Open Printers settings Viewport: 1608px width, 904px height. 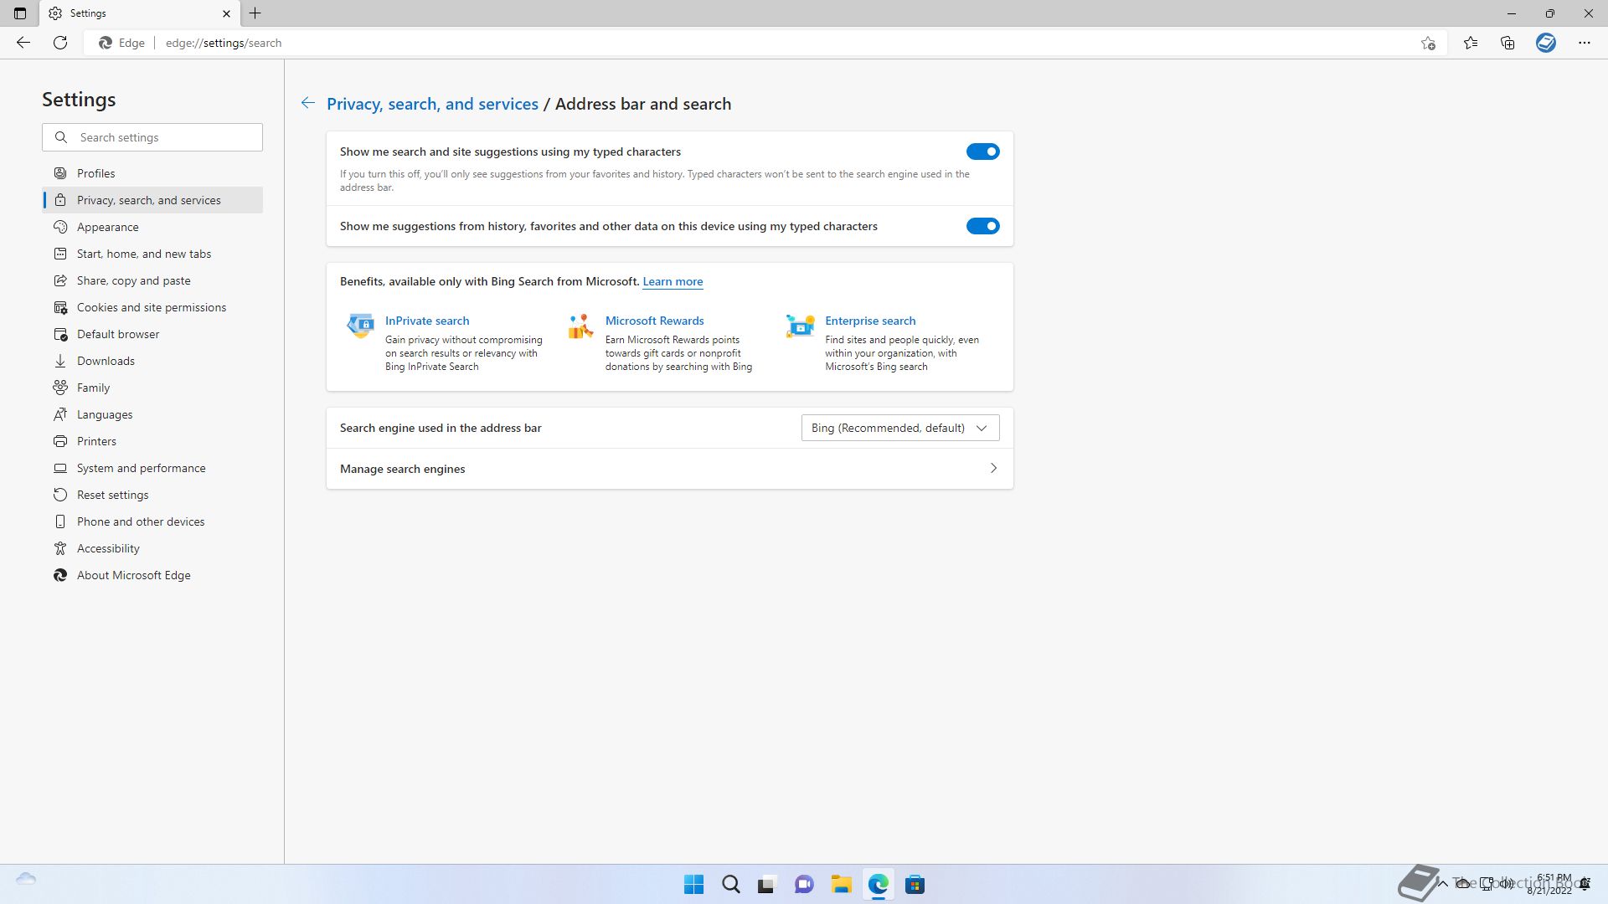[152, 441]
